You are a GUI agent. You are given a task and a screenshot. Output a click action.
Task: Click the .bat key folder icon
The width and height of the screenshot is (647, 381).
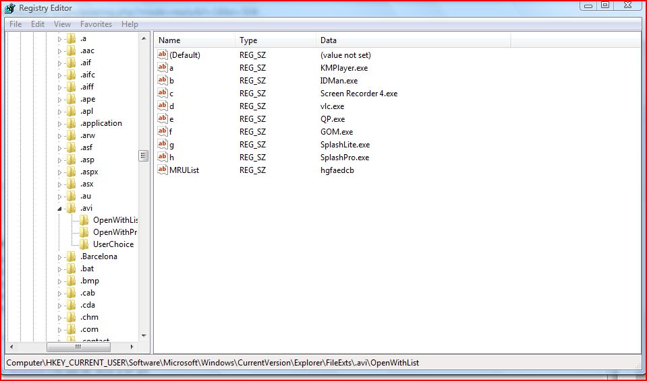(x=72, y=269)
